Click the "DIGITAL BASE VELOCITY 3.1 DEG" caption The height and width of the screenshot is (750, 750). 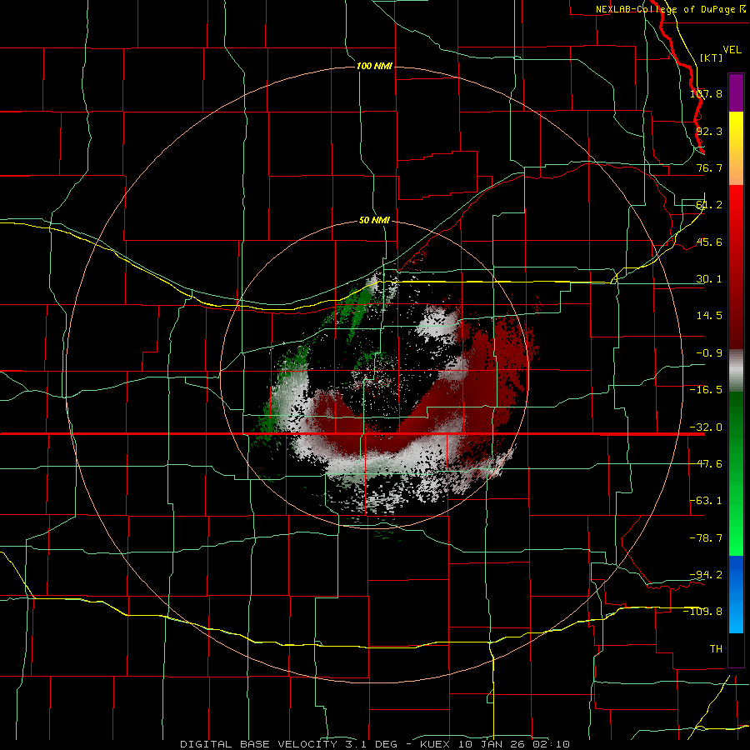coord(288,744)
